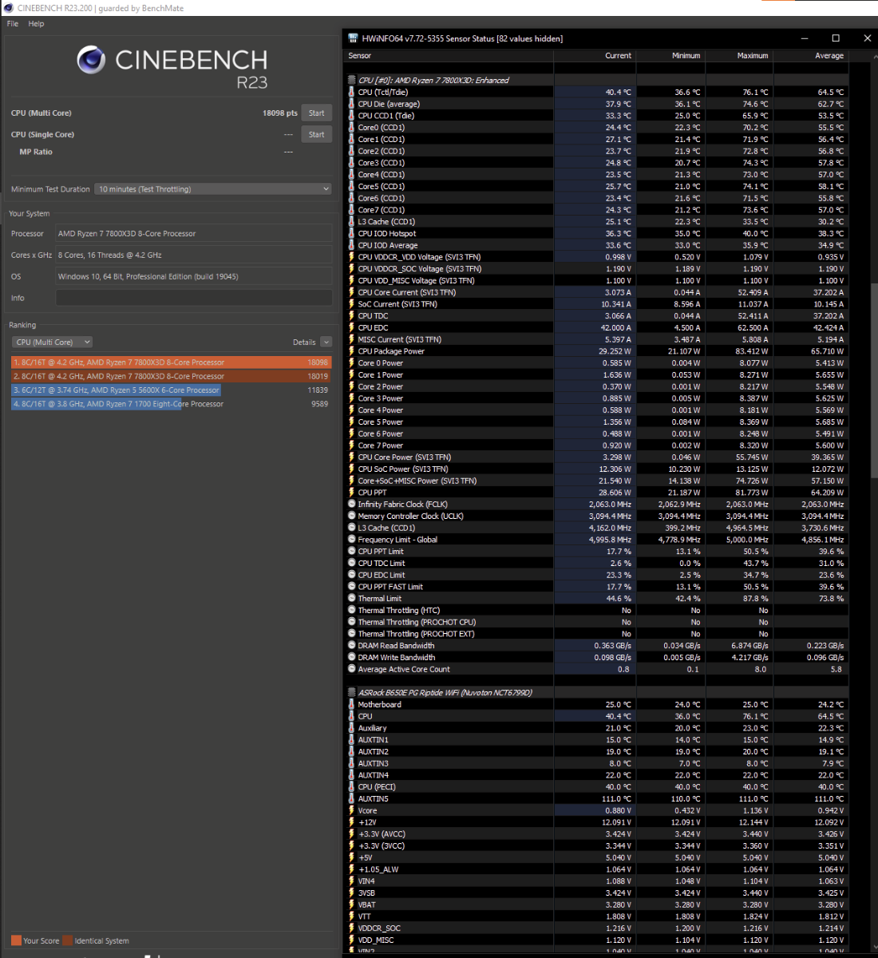Click the icon for CPU PPT Limit

click(351, 552)
